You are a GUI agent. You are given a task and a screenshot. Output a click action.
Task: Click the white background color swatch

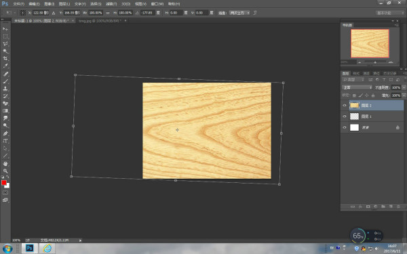pyautogui.click(x=7, y=186)
